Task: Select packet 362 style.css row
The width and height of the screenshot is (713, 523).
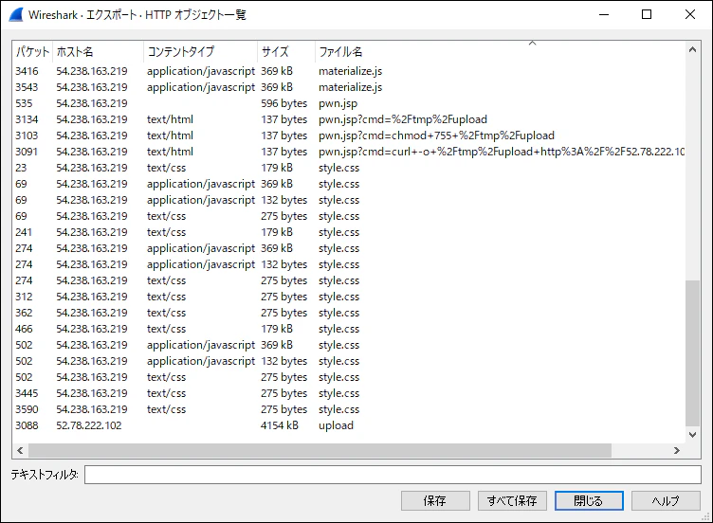Action: (348, 313)
